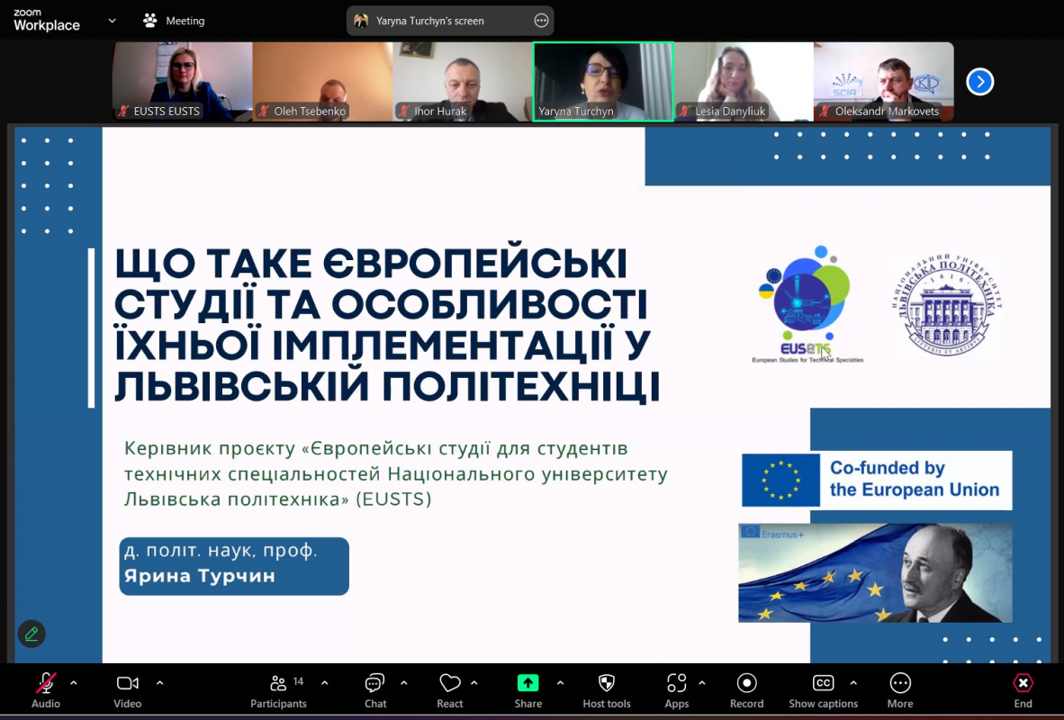Screen dimensions: 1064x720
Task: Select the green annotation pencil icon
Action: click(x=31, y=634)
